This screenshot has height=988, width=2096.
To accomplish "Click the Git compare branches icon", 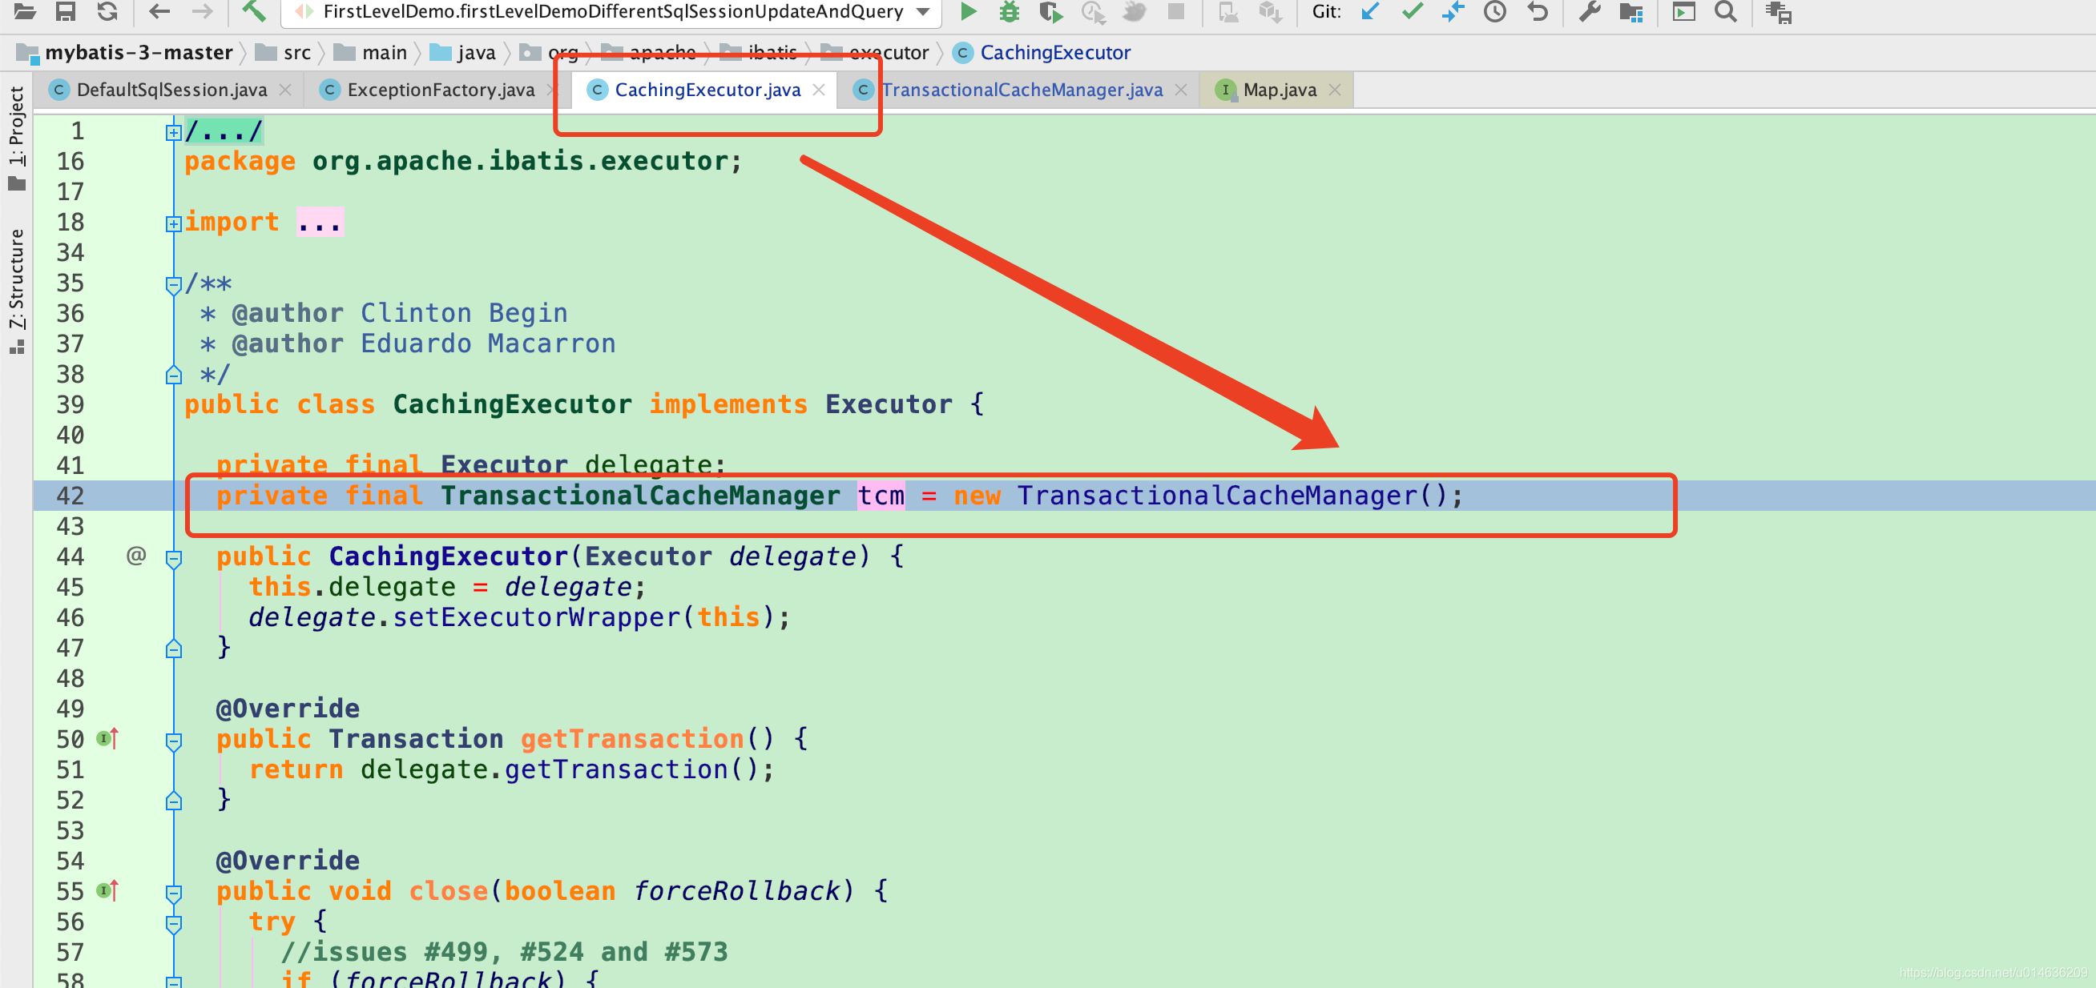I will coord(1453,11).
